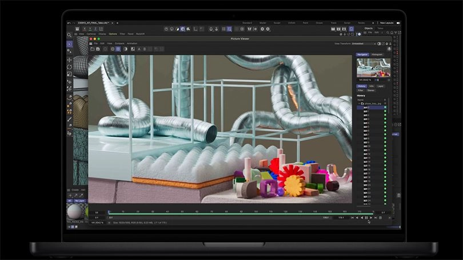Open the Animation menu in Picture Viewer
Viewport: 463px width, 260px height.
pos(132,43)
